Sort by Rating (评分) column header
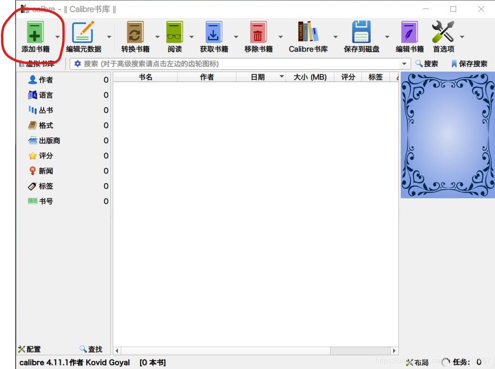The height and width of the screenshot is (369, 495). 348,77
